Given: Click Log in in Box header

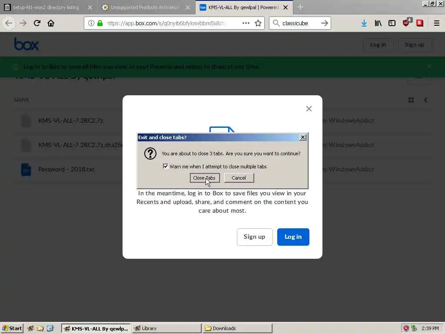Looking at the screenshot, I should [x=378, y=45].
